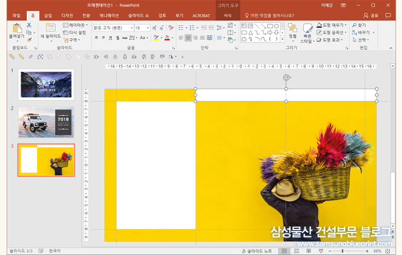Click the Arrange (정렬) button

pos(292,31)
